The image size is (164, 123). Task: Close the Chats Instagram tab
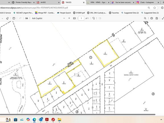pyautogui.click(x=159, y=2)
